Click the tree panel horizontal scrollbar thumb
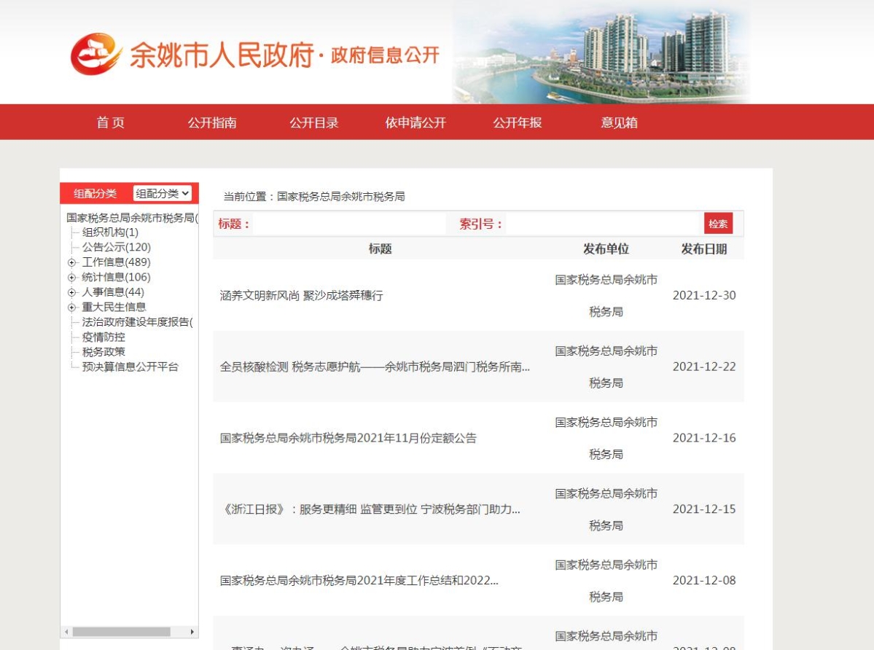 coord(121,632)
